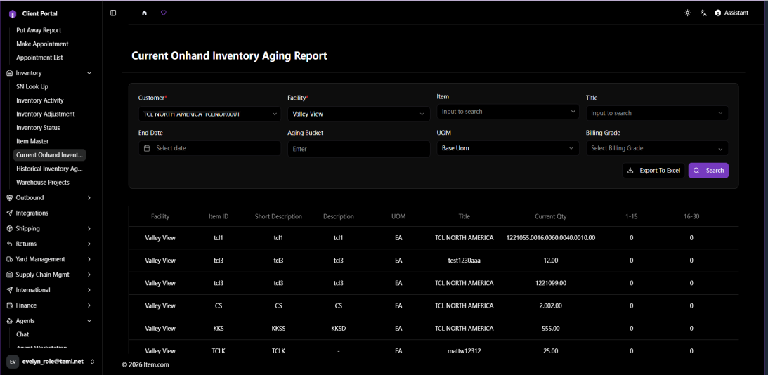Click the EV user avatar
The height and width of the screenshot is (375, 768).
tap(13, 361)
